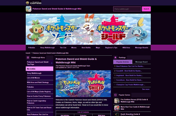Open Mario Kart Tour Guide link text
The width and height of the screenshot is (176, 116).
pos(135,108)
